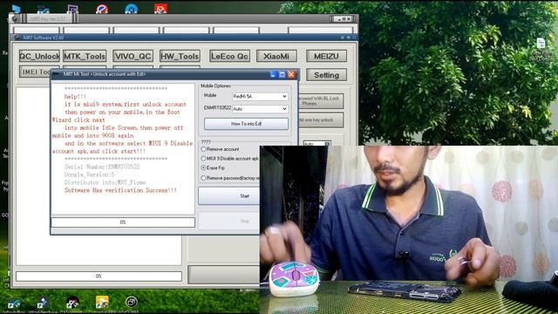Click the main MRT Software log panel
558x314 pixels.
(99, 250)
